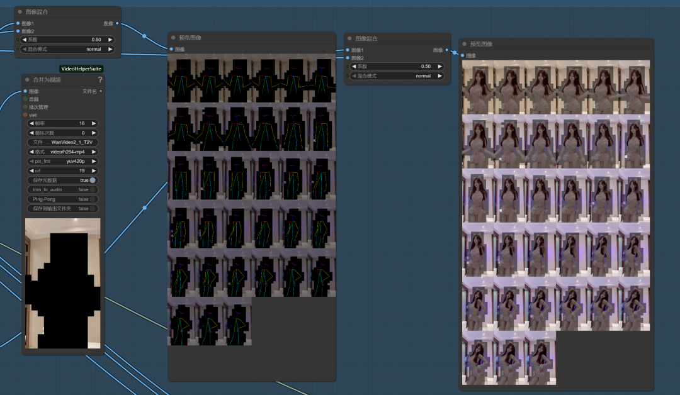This screenshot has width=680, height=395.
Task: Decrease 系数 on upper-left 图像混合 node
Action: [25, 40]
